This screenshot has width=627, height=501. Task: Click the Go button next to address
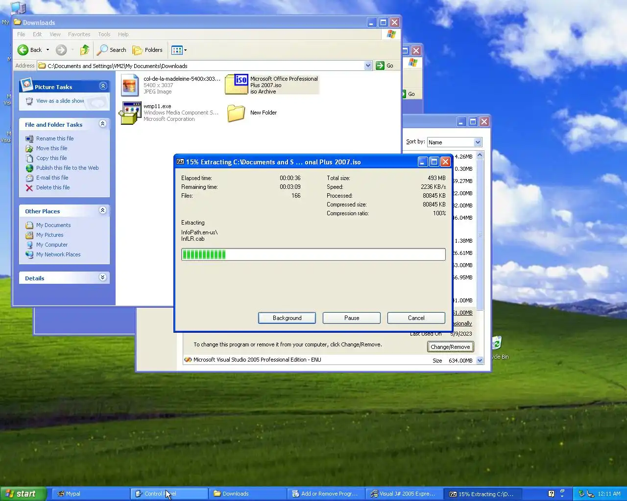pos(385,66)
